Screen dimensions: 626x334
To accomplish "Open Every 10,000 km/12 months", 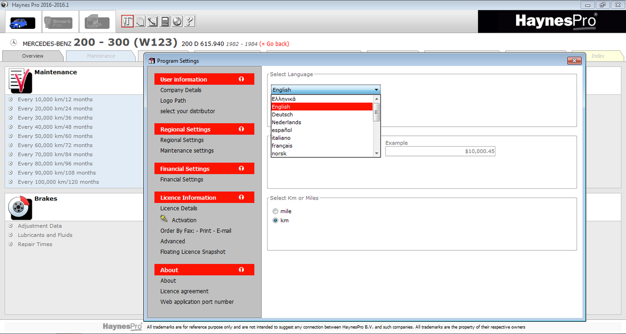I will tap(55, 99).
